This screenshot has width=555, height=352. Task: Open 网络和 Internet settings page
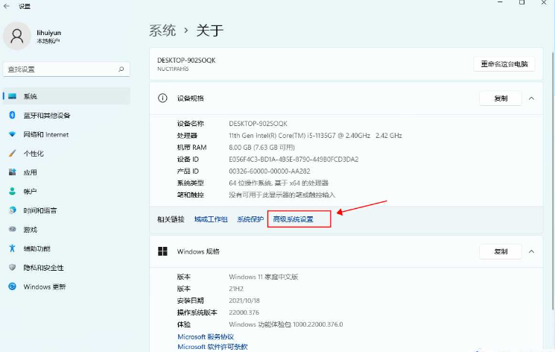click(66, 134)
